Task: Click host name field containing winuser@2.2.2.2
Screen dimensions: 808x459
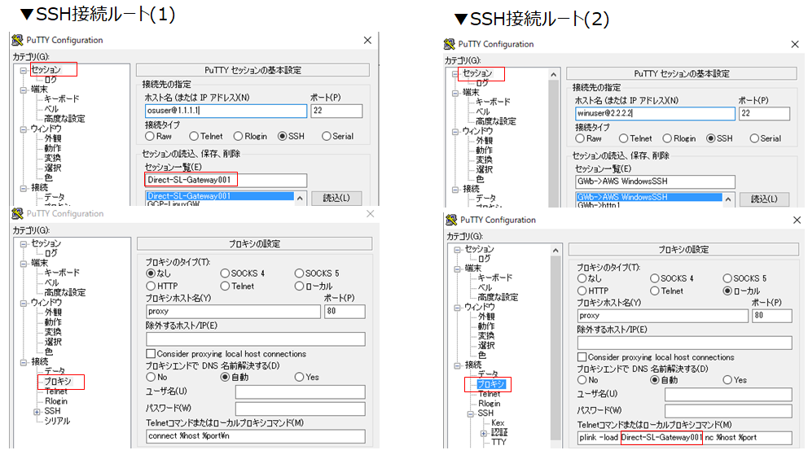Action: click(x=655, y=113)
